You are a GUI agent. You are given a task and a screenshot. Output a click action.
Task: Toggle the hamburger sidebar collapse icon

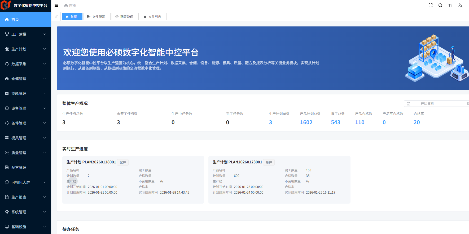(x=56, y=5)
